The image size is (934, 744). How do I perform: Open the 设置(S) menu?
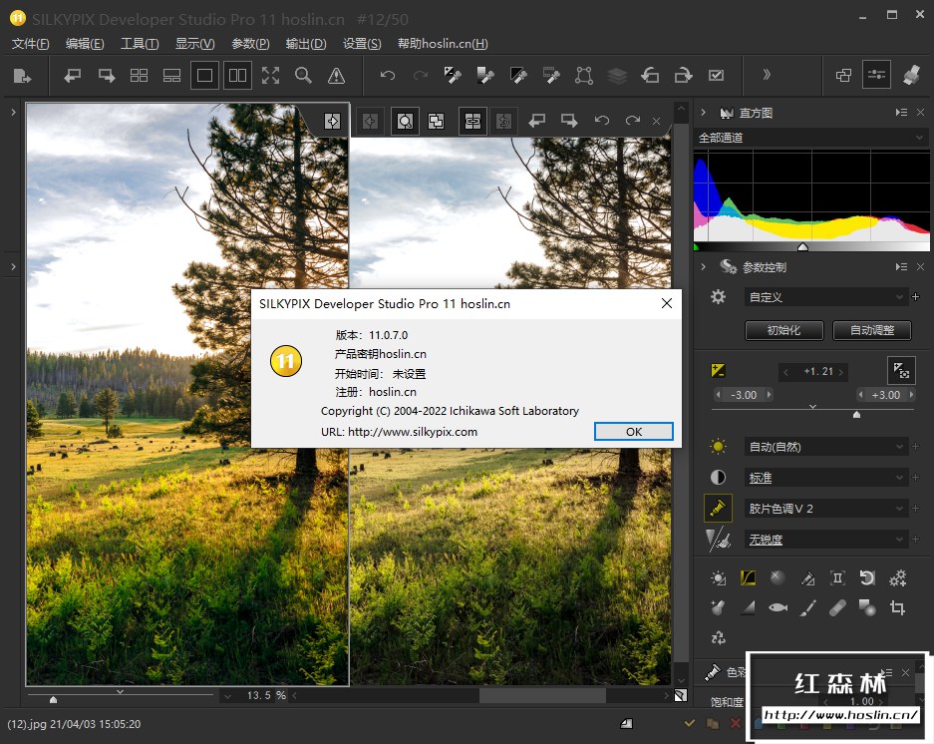coord(362,44)
